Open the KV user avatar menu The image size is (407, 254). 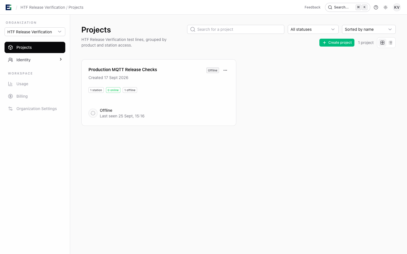click(x=397, y=7)
